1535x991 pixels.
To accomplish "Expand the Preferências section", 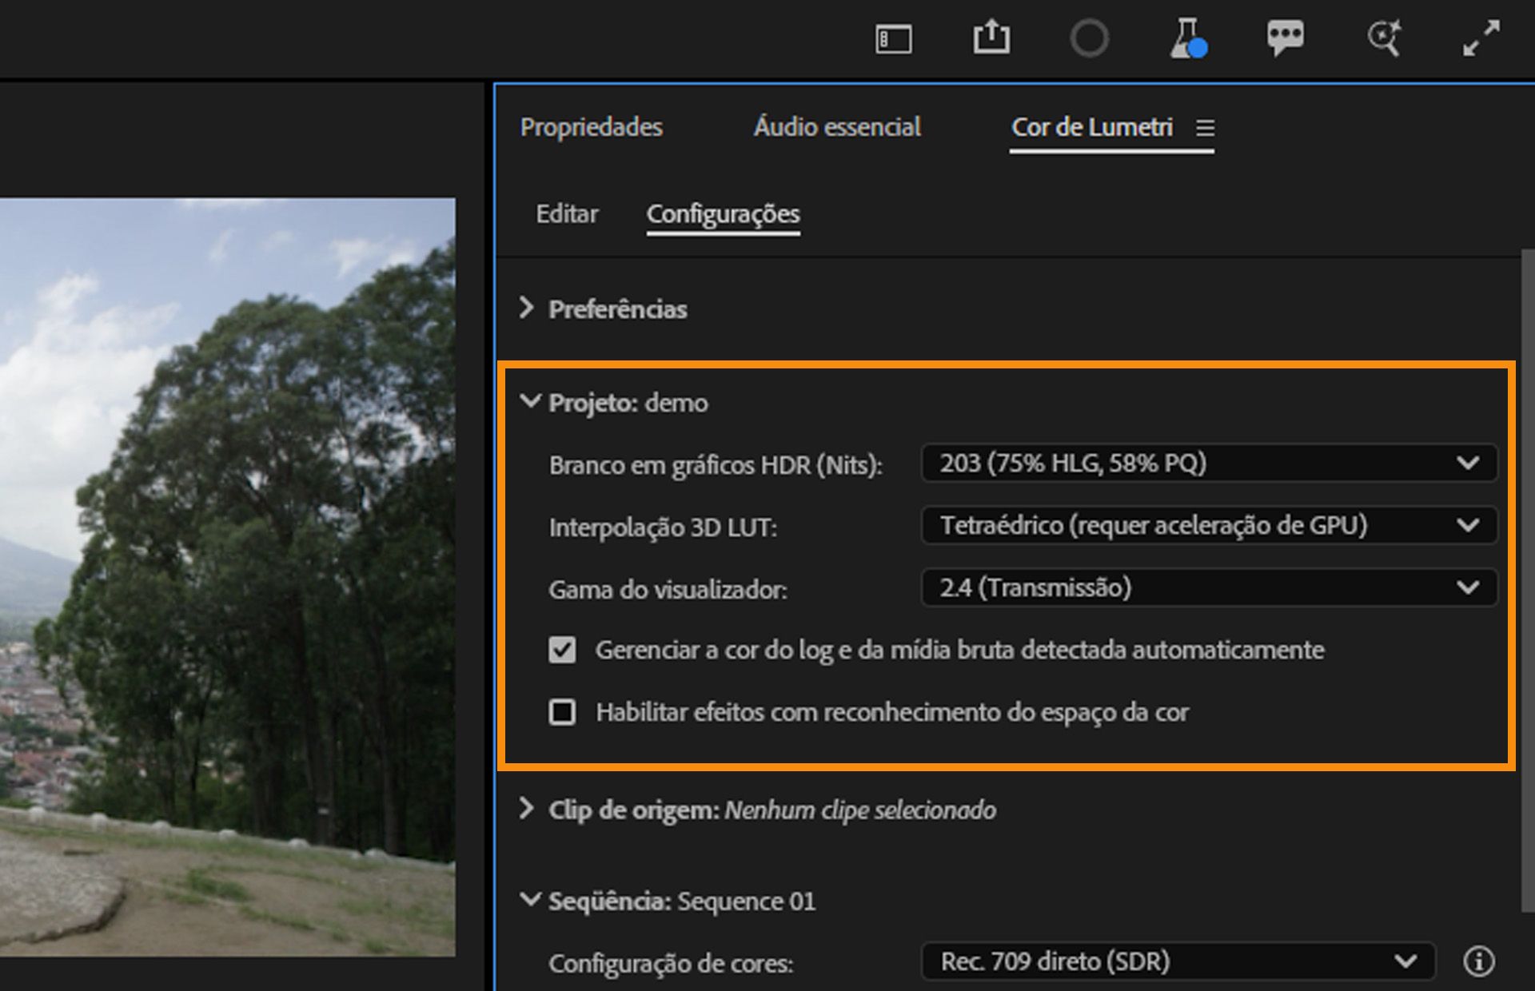I will [527, 309].
